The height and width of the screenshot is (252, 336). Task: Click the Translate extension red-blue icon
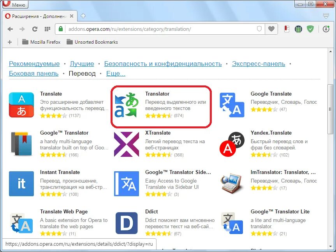pyautogui.click(x=21, y=105)
